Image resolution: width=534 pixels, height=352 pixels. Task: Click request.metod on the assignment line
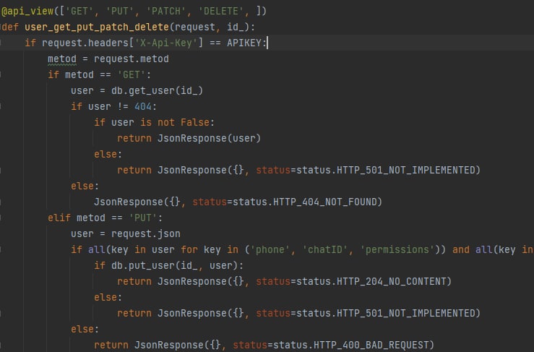[x=132, y=59]
